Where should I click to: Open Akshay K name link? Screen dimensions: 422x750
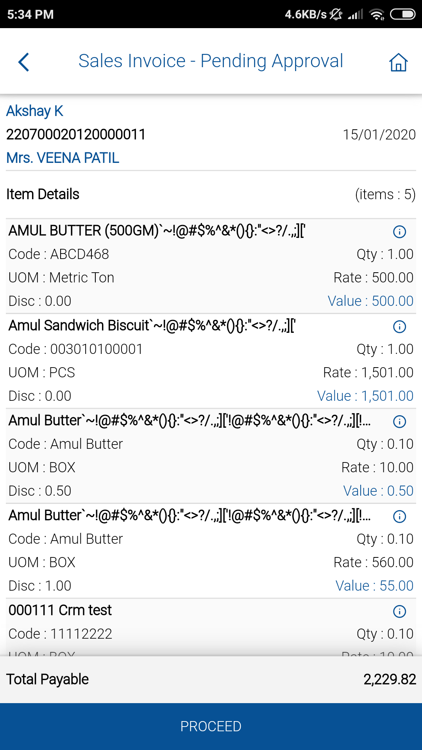coord(35,111)
